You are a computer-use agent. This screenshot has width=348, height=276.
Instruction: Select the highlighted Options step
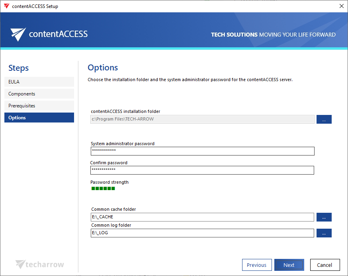pyautogui.click(x=39, y=117)
